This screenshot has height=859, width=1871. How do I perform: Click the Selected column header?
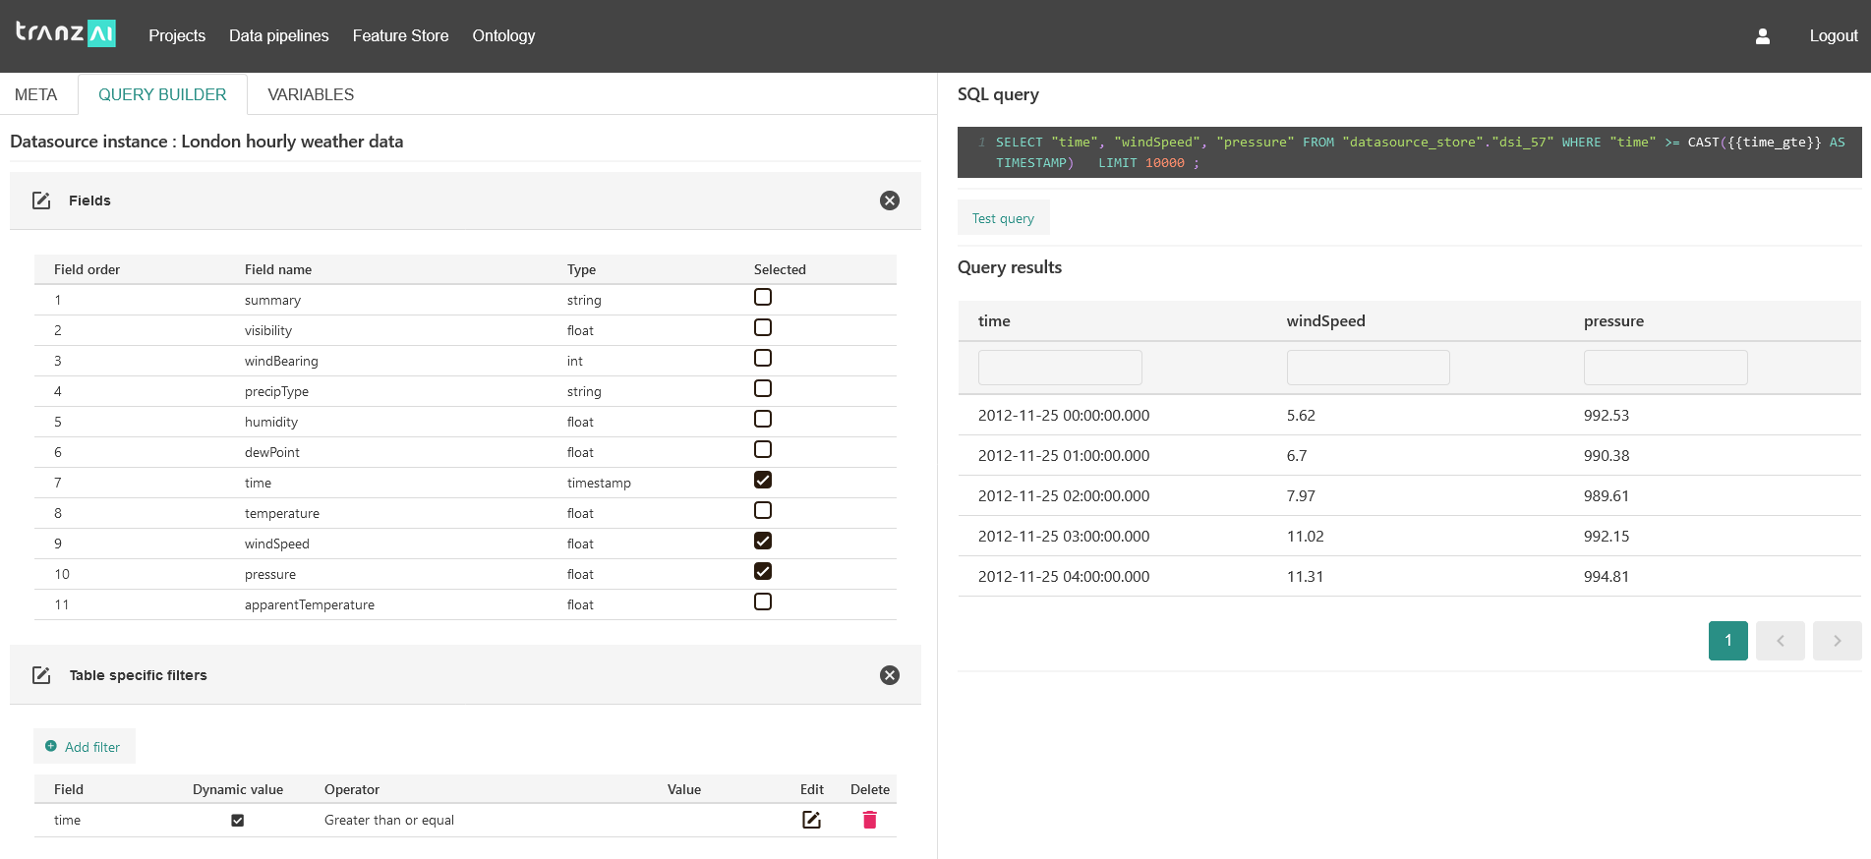tap(780, 269)
